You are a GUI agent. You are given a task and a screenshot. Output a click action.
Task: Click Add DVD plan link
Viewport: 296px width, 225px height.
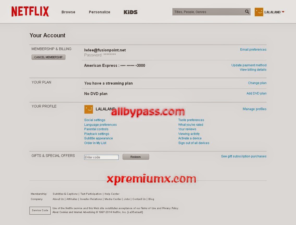pos(256,93)
